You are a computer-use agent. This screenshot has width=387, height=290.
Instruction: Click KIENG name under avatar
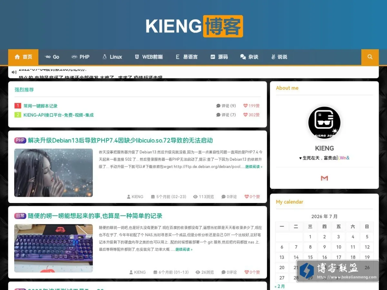tap(324, 149)
